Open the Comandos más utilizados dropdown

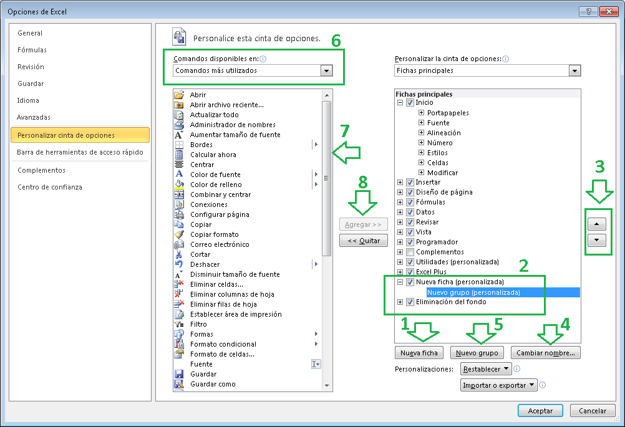[x=326, y=71]
